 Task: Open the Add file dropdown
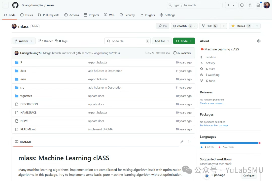coord(162,41)
